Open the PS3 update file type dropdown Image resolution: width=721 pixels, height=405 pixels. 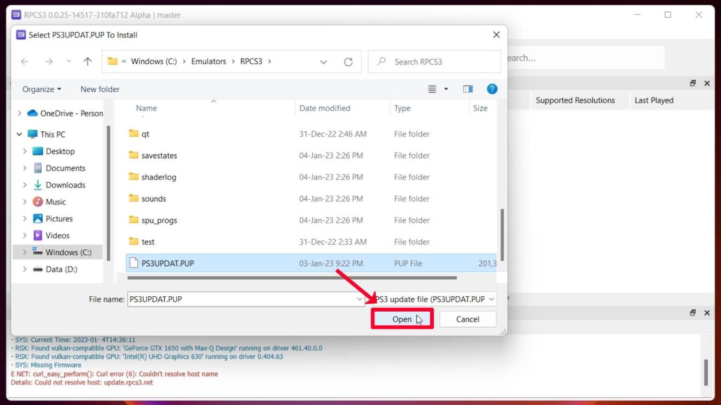435,299
